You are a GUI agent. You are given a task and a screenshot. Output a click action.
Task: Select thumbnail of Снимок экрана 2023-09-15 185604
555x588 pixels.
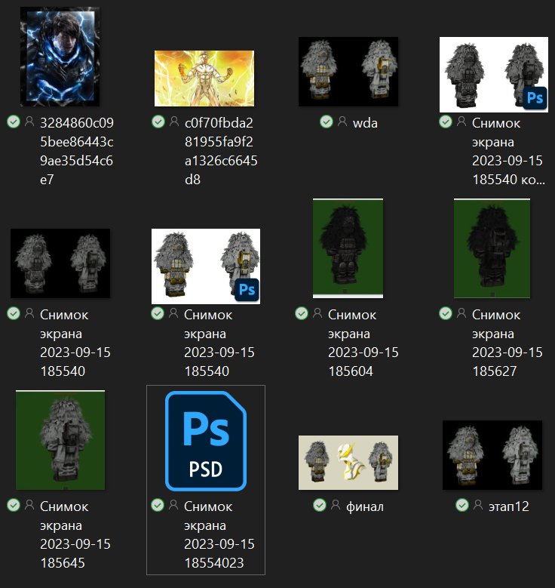click(x=348, y=248)
